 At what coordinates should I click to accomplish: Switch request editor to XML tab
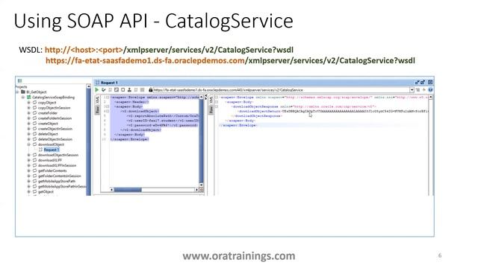[x=98, y=100]
